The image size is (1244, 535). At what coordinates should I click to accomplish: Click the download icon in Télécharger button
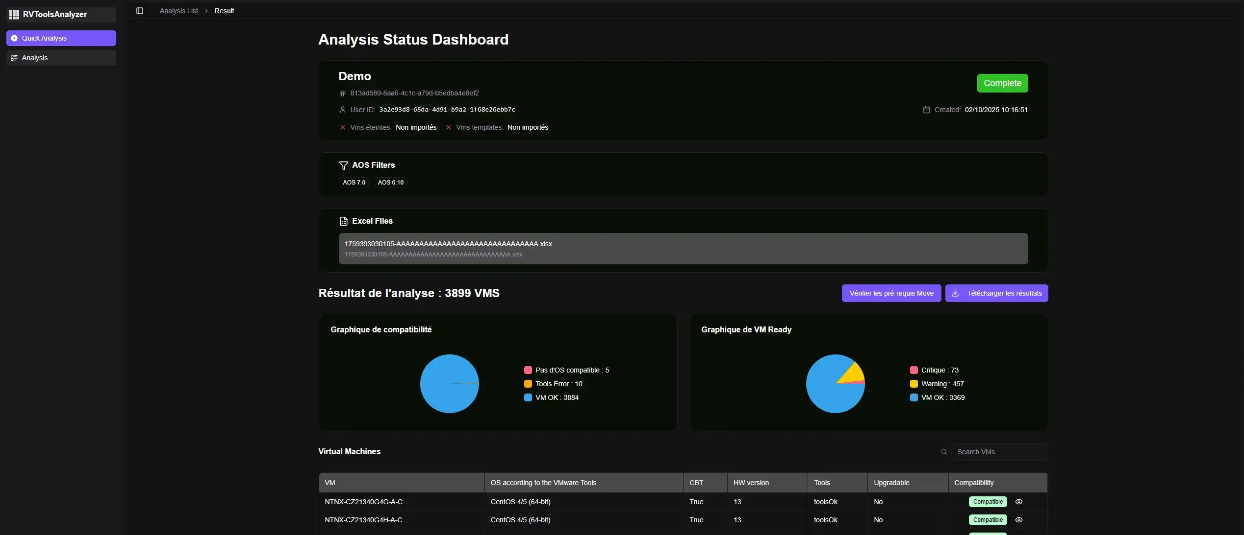[955, 293]
